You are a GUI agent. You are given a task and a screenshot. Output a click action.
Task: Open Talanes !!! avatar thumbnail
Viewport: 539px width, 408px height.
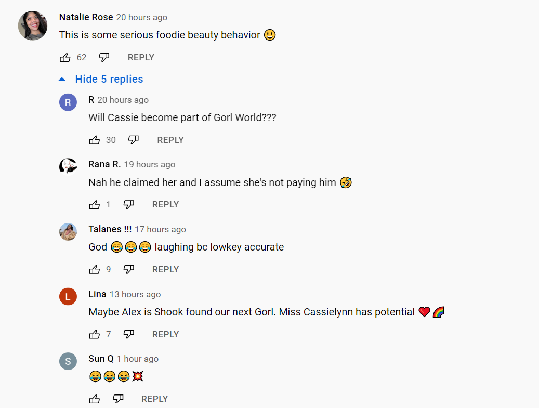point(68,232)
